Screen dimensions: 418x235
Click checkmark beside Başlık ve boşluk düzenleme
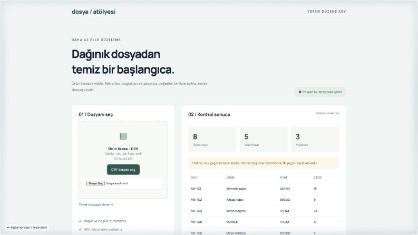pyautogui.click(x=80, y=221)
